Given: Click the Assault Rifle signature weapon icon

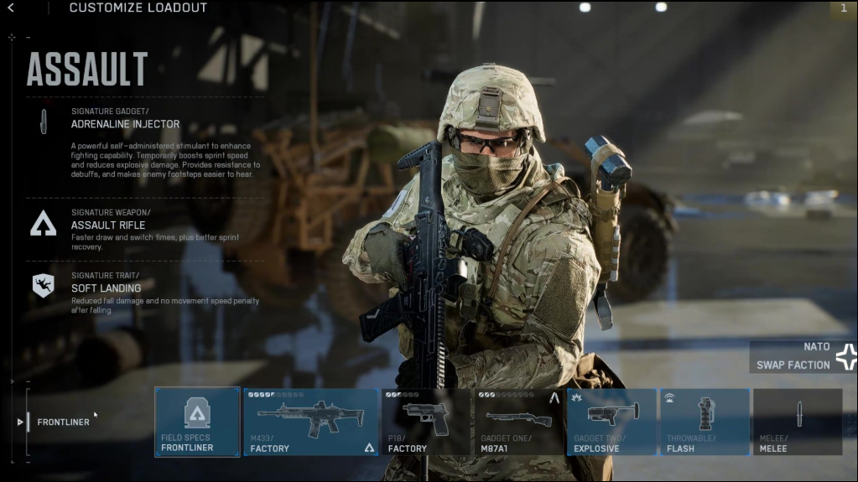Looking at the screenshot, I should (44, 224).
